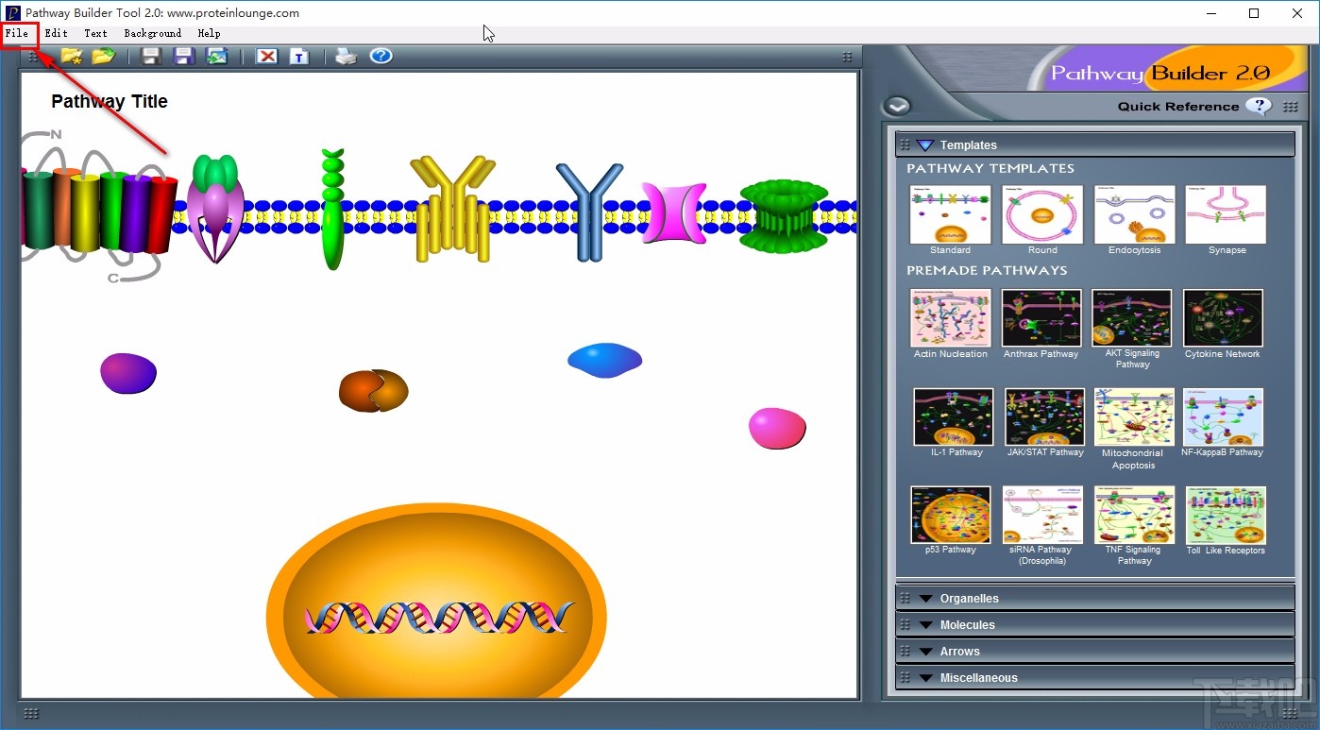Select the DNA double helix in nucleus
The image size is (1320, 730).
tap(439, 618)
